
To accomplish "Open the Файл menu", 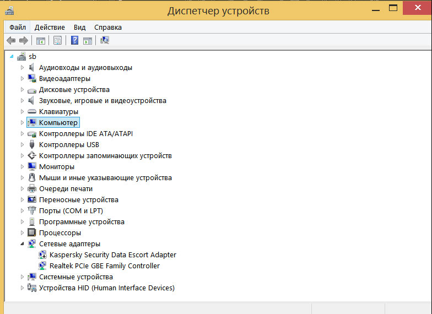I will [18, 28].
